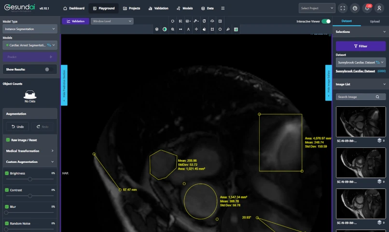Expand the Medical Transformation section
The height and width of the screenshot is (232, 389).
coord(30,151)
